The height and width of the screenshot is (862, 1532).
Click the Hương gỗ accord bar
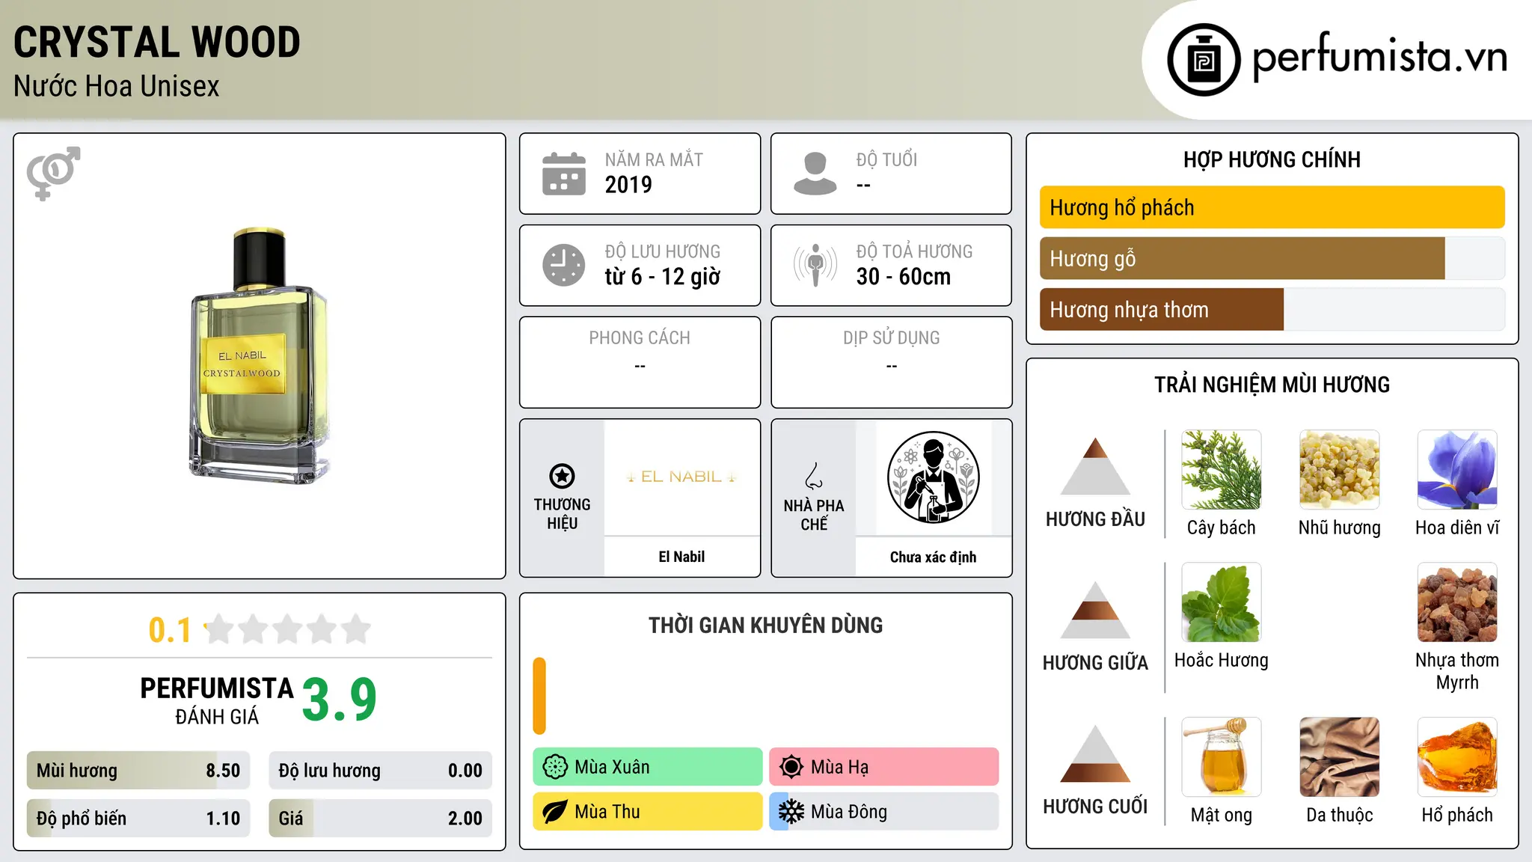point(1272,259)
